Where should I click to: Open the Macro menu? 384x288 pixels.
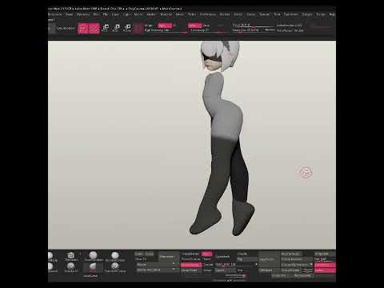138,14
